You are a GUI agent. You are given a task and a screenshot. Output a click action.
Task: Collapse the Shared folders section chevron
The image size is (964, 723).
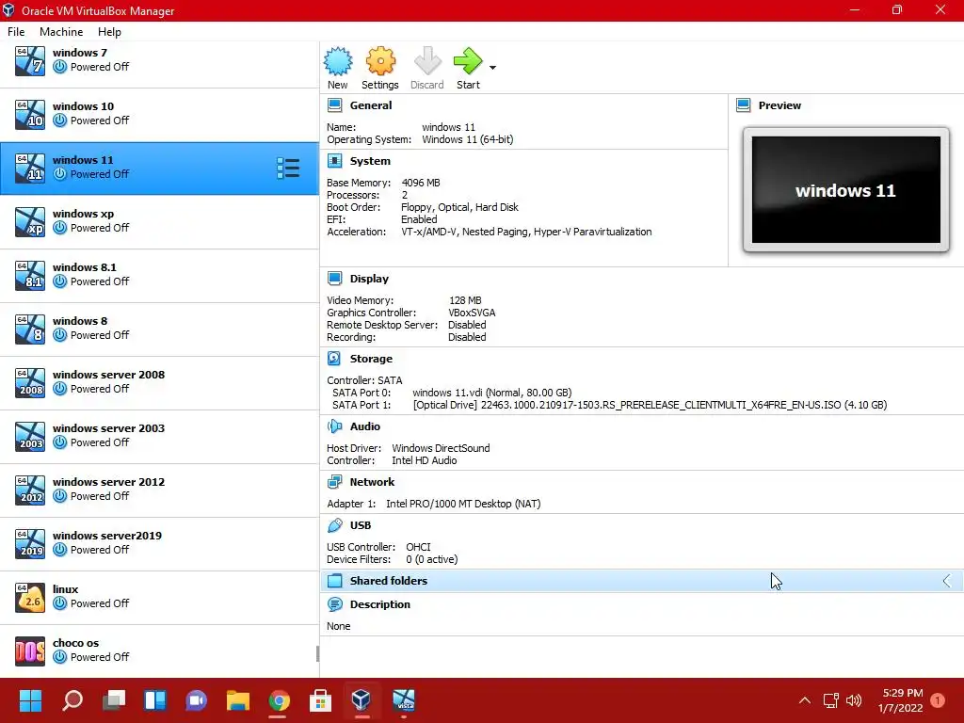point(947,581)
